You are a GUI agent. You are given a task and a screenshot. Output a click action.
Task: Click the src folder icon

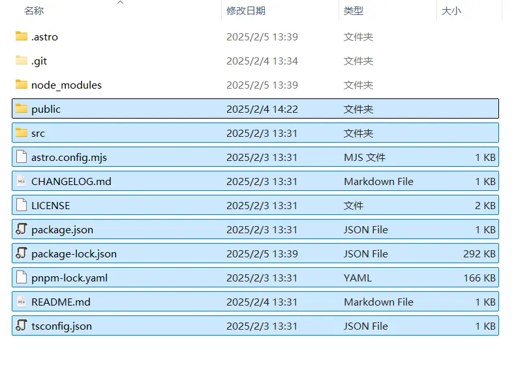22,133
